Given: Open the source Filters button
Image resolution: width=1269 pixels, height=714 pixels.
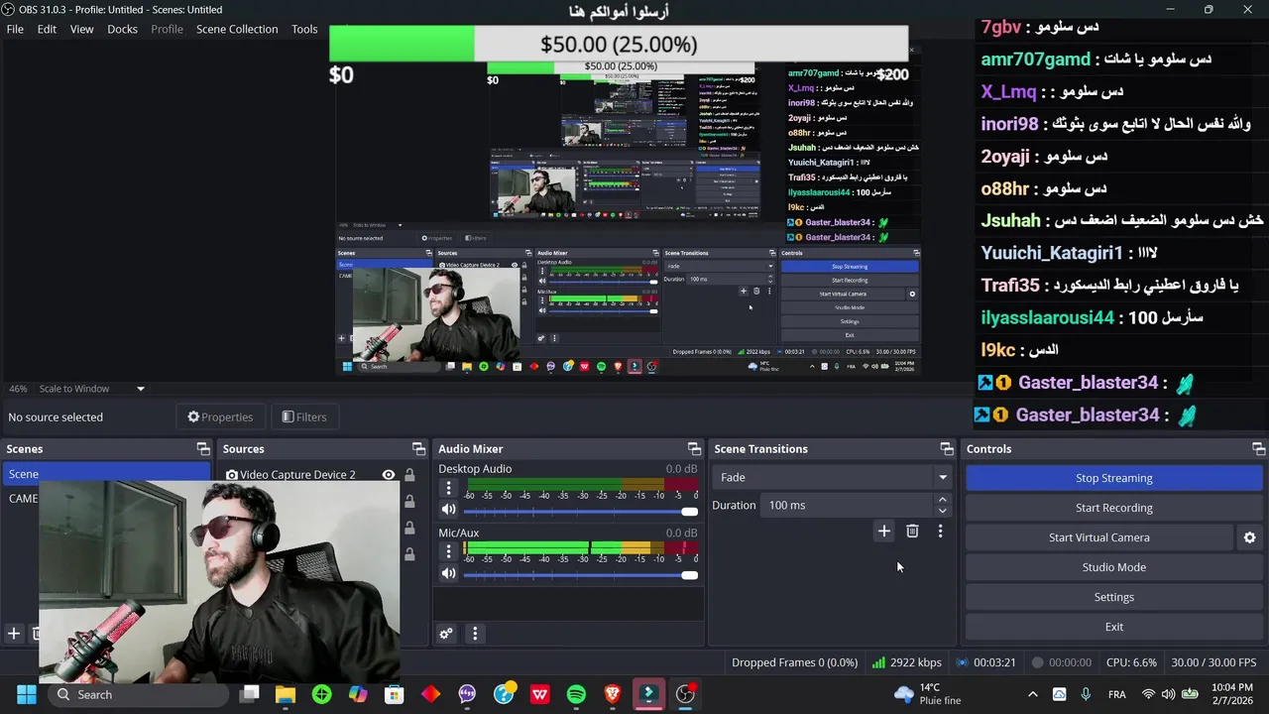Looking at the screenshot, I should (304, 416).
